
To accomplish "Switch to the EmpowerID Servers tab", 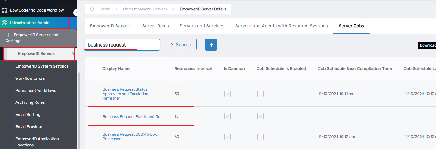I will pyautogui.click(x=111, y=26).
